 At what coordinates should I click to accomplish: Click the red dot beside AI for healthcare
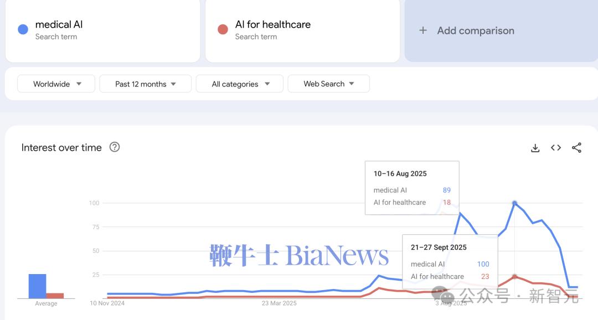coord(223,30)
